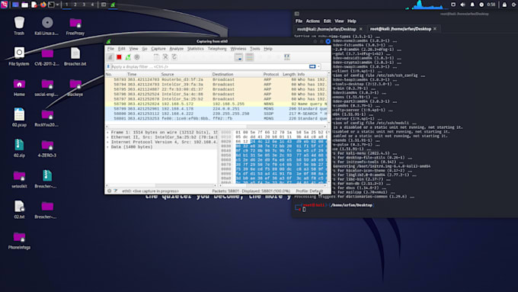Select the NBNS packet row from 192.168.5.172
The height and width of the screenshot is (292, 518).
point(216,104)
